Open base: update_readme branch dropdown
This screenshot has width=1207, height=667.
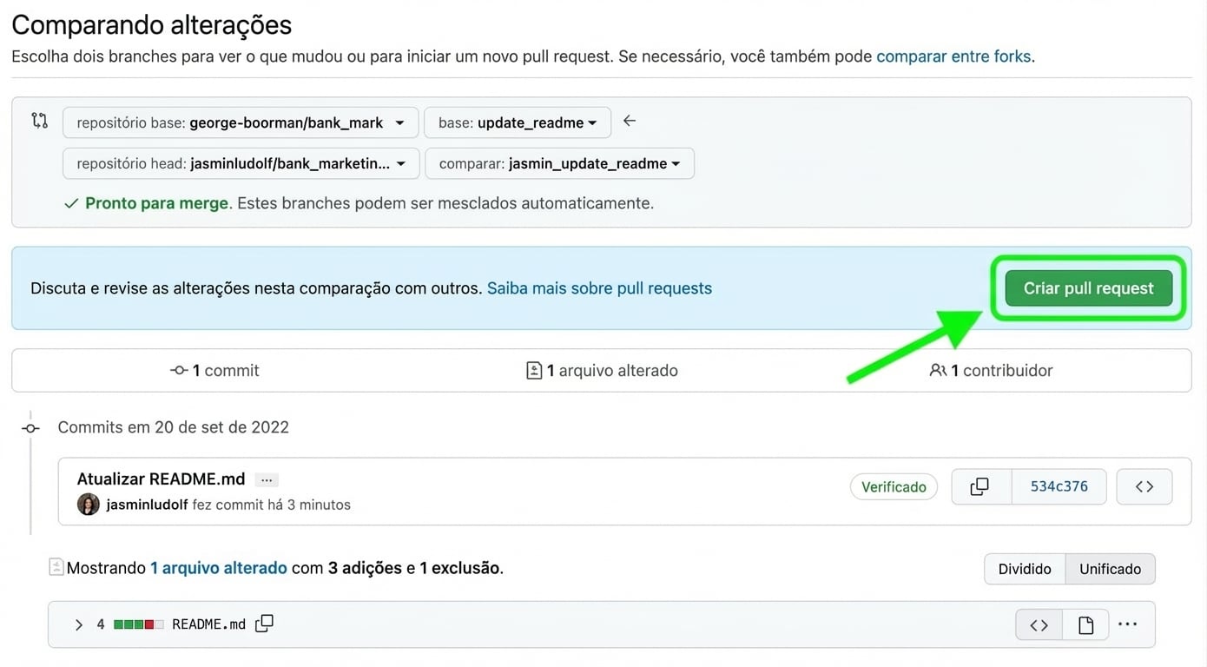[x=518, y=122]
